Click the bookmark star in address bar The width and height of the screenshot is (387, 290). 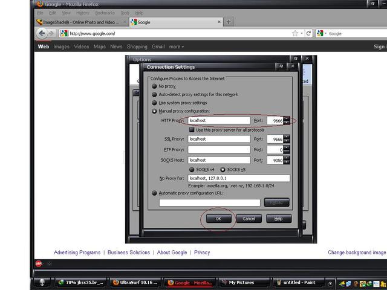tap(295, 33)
